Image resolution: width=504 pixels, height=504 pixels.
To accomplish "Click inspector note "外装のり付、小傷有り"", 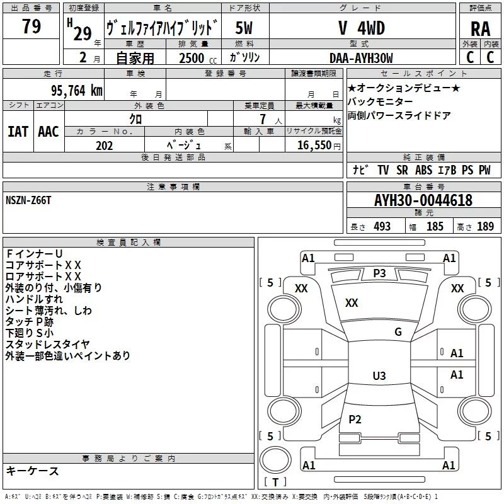I will (x=54, y=287).
